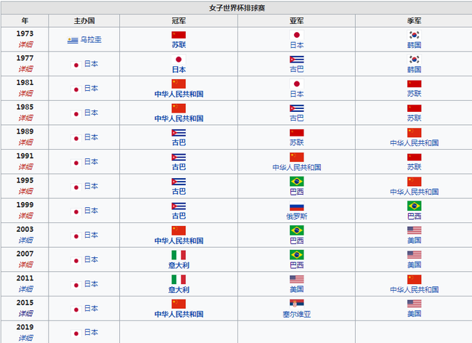Click the 女子世界杯排球赛 table title
The width and height of the screenshot is (472, 343).
click(x=237, y=8)
